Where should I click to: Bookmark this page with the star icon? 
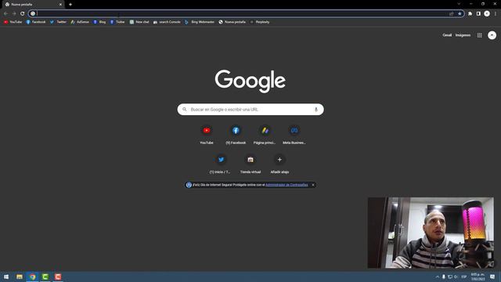click(460, 13)
